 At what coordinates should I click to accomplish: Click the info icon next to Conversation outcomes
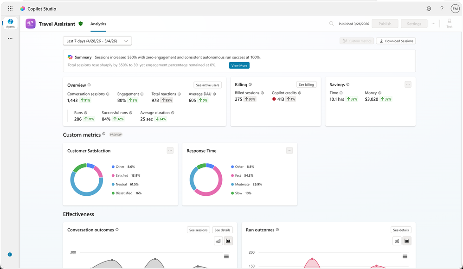117,230
